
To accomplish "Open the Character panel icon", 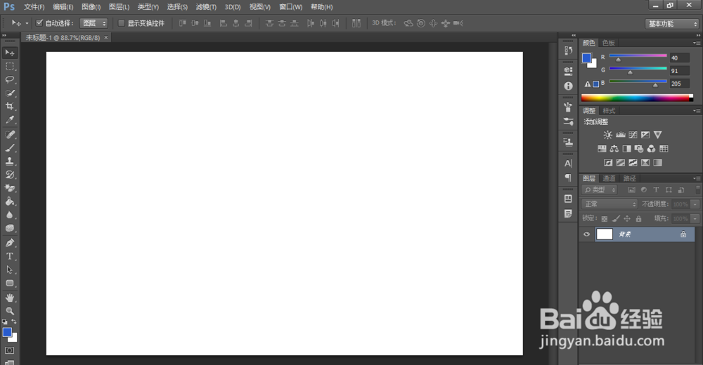I will (x=568, y=164).
